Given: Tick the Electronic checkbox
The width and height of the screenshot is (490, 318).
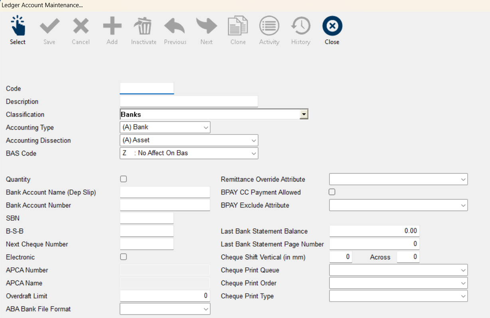Looking at the screenshot, I should [124, 257].
